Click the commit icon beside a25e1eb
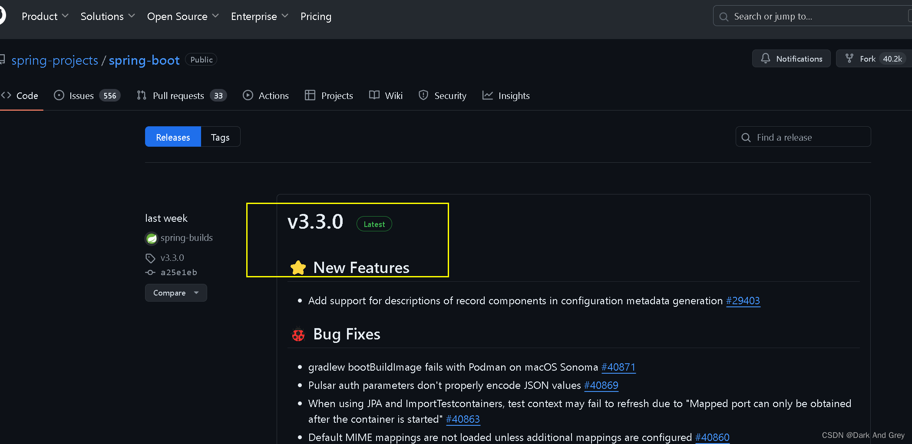 click(x=150, y=273)
